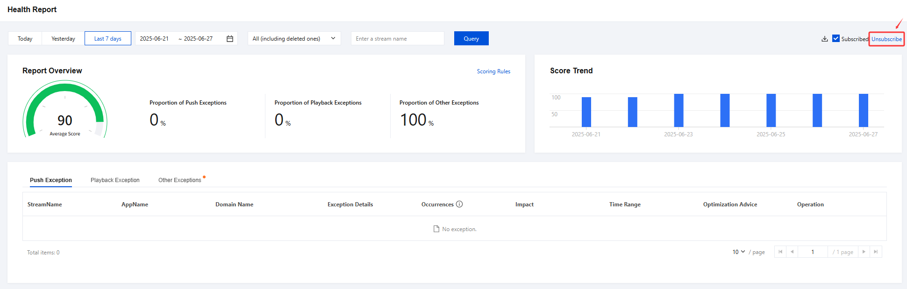Select the Today time range
The height and width of the screenshot is (289, 907).
point(25,39)
